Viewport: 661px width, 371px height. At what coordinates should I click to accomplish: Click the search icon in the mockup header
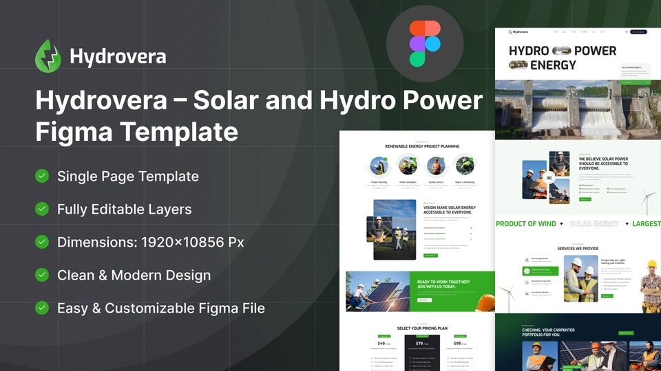pyautogui.click(x=627, y=32)
